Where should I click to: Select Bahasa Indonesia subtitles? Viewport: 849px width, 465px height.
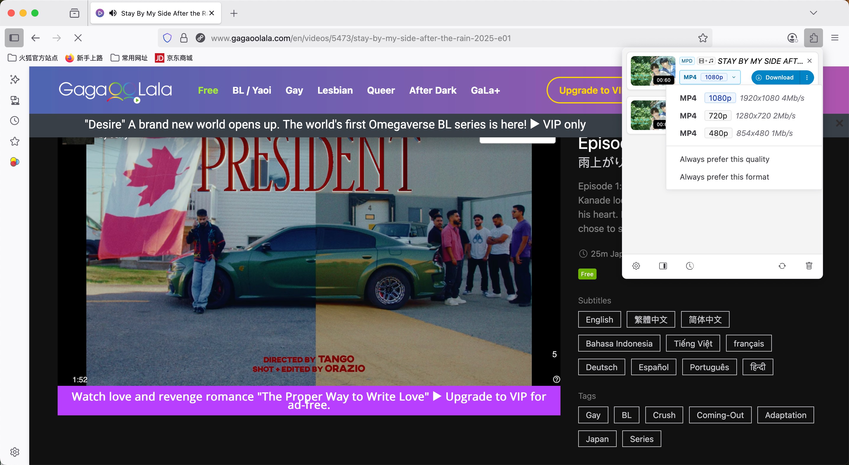(x=619, y=344)
